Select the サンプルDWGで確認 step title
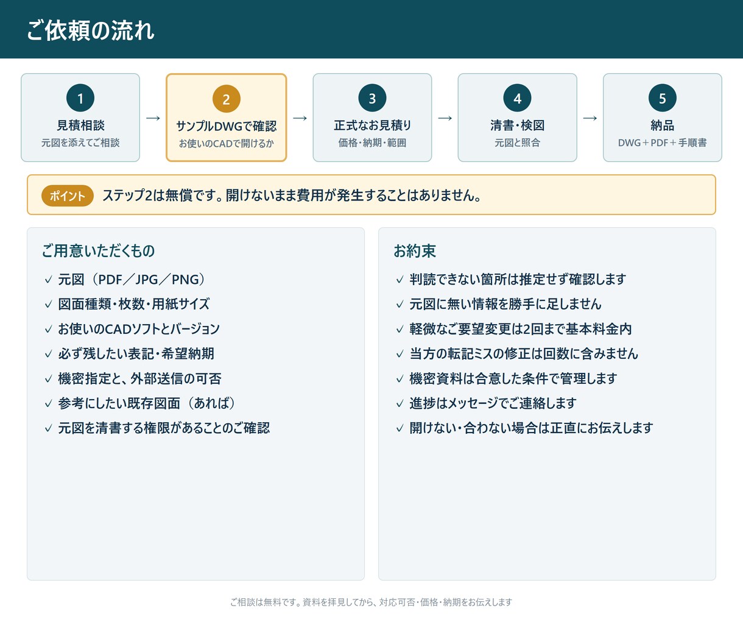This screenshot has width=743, height=619. click(227, 126)
